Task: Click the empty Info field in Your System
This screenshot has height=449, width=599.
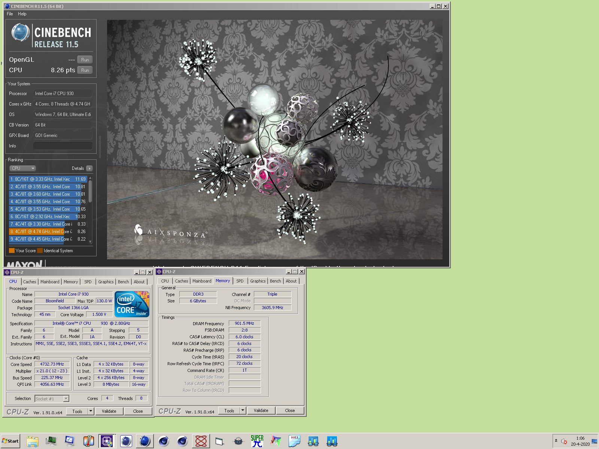Action: coord(63,146)
